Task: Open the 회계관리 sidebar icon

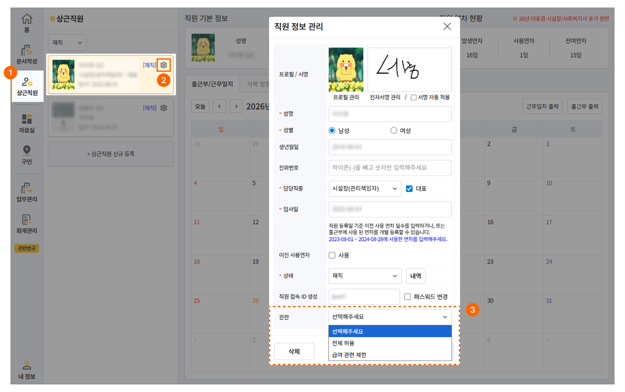Action: coord(27,224)
